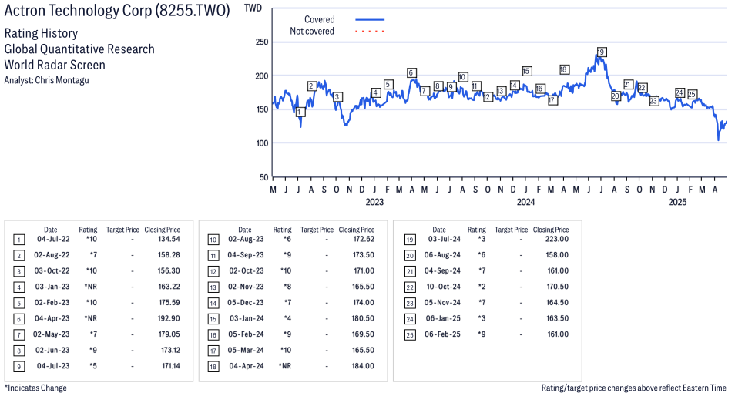This screenshot has width=735, height=393.
Task: Click the 2025 year label under axis
Action: pyautogui.click(x=677, y=202)
